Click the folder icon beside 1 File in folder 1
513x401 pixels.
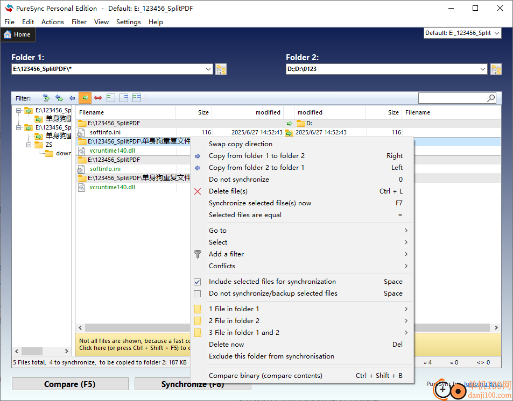198,309
